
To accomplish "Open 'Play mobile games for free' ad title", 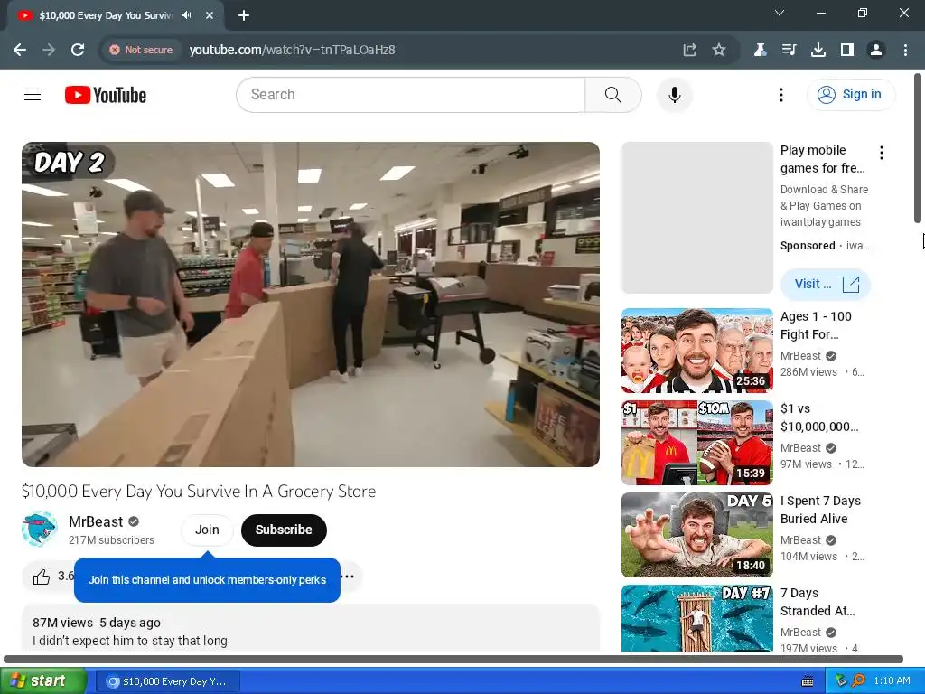I will [x=822, y=159].
